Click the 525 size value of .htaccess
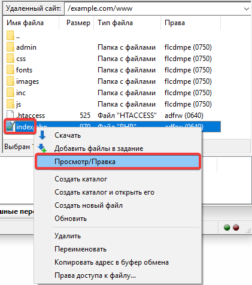Viewport: 252px width, 285px height. (85, 116)
